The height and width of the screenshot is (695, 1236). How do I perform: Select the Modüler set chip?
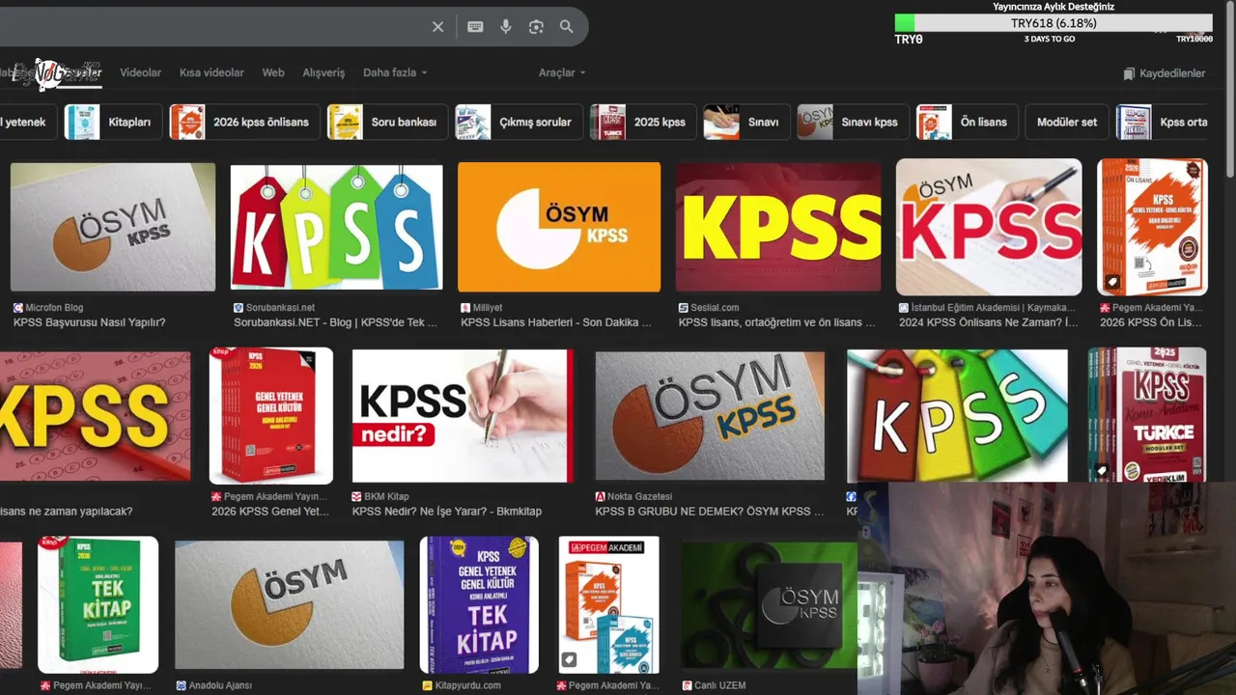coord(1067,123)
